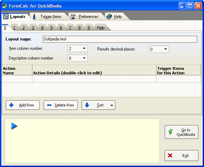
Task: Click the FormCalc app icon in title bar
Action: click(5, 6)
